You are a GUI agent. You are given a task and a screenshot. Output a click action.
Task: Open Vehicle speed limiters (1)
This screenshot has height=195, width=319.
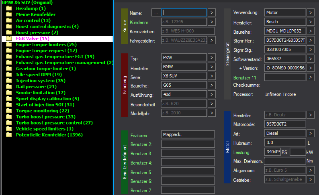pos(45,129)
